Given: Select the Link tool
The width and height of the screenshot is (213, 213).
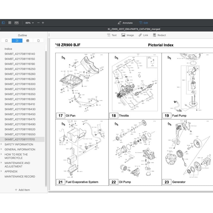Looking at the screenshot, I should point(143,35).
